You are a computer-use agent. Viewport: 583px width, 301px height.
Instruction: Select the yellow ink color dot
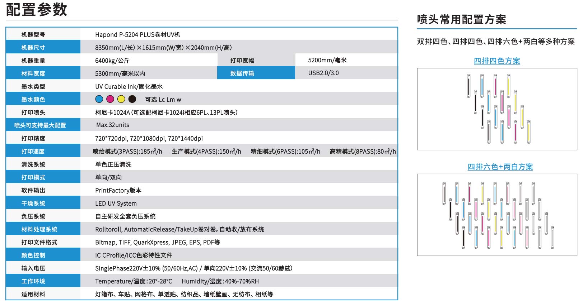pos(121,99)
